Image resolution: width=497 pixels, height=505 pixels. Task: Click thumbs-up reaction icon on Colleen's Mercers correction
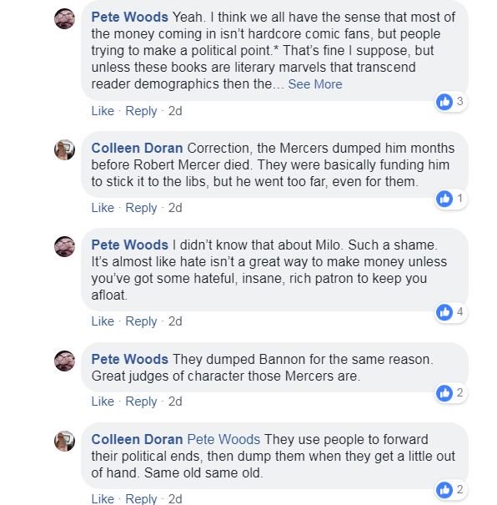coord(444,199)
